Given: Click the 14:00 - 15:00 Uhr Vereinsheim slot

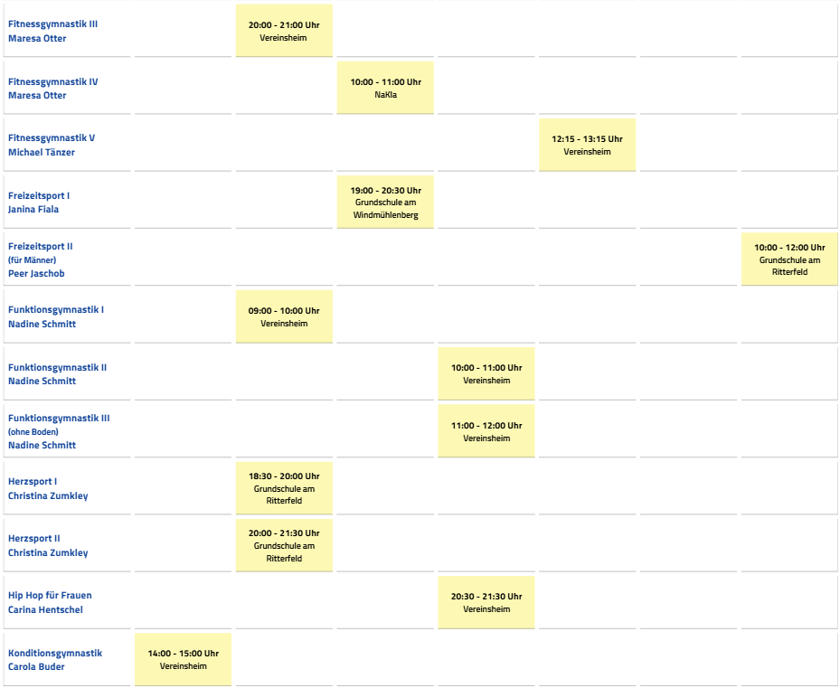Looking at the screenshot, I should [x=183, y=659].
